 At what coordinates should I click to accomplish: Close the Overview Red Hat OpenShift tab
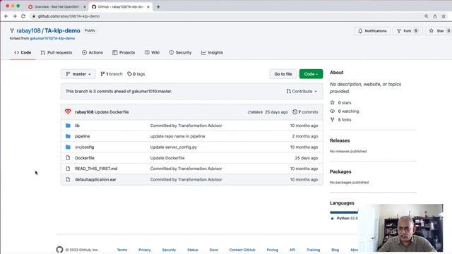85,6
